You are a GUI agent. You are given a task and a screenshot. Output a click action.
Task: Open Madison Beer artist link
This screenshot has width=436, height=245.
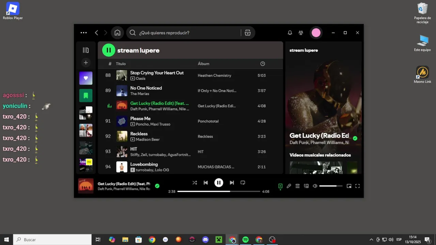tap(147, 140)
